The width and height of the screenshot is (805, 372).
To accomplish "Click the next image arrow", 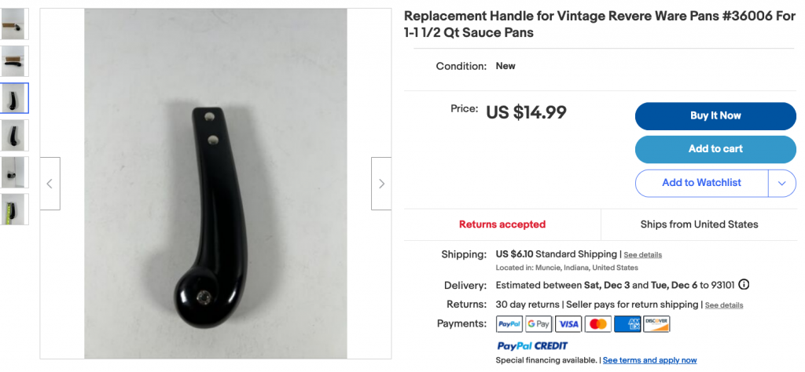I will pyautogui.click(x=381, y=184).
